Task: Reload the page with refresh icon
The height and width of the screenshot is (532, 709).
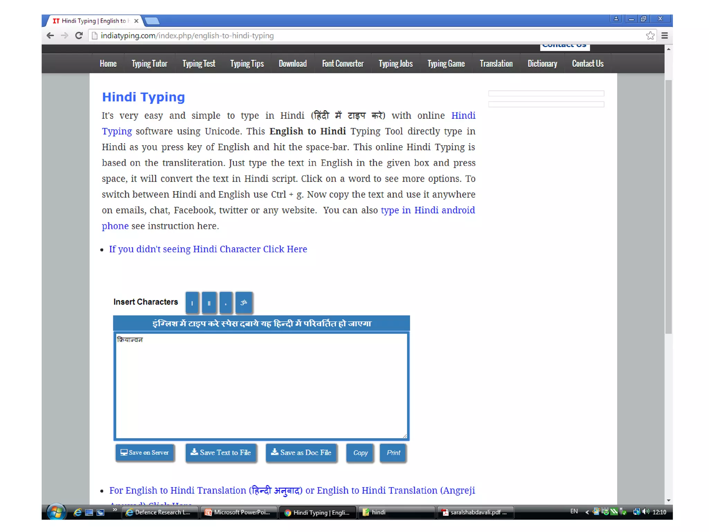Action: tap(79, 35)
